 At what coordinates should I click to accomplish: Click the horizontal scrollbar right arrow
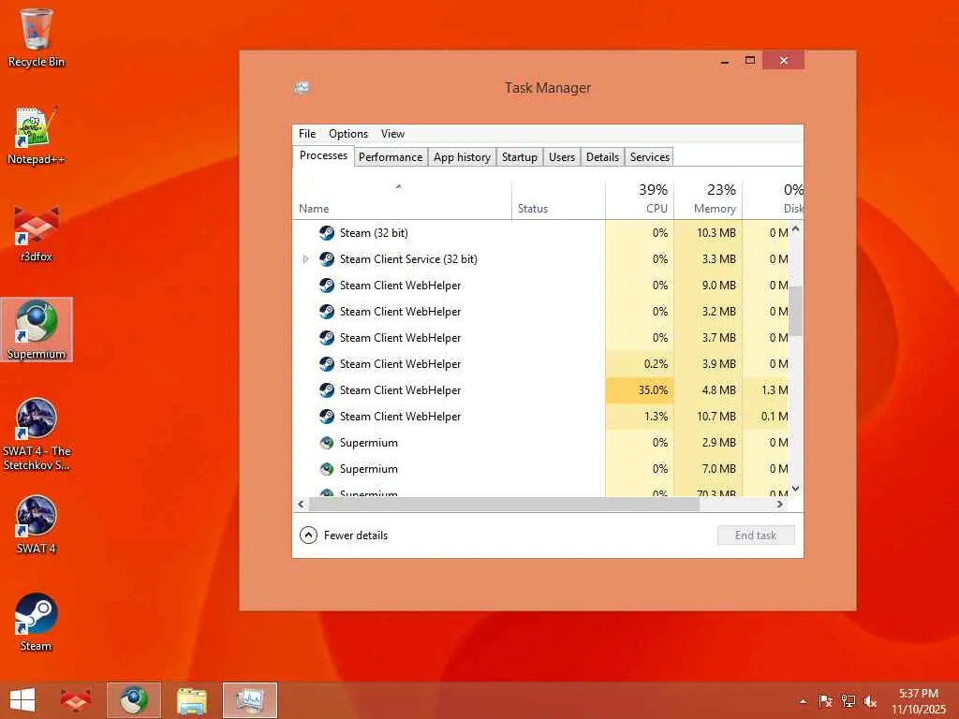click(780, 505)
